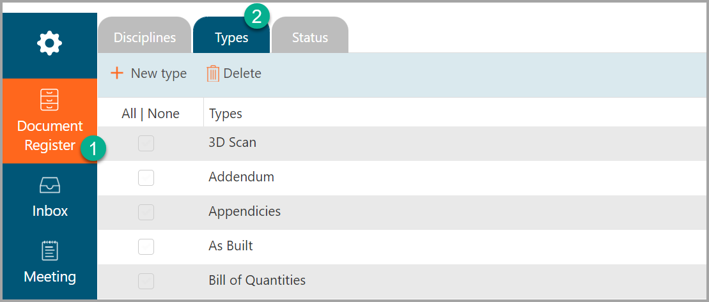Click the orange plus icon for new type

(x=117, y=73)
